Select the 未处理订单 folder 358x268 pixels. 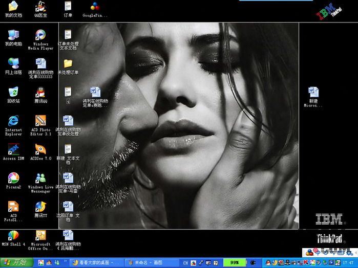[x=68, y=64]
